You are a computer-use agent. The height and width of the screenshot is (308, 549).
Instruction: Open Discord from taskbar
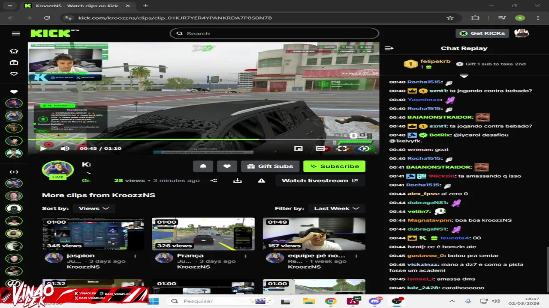(375, 301)
